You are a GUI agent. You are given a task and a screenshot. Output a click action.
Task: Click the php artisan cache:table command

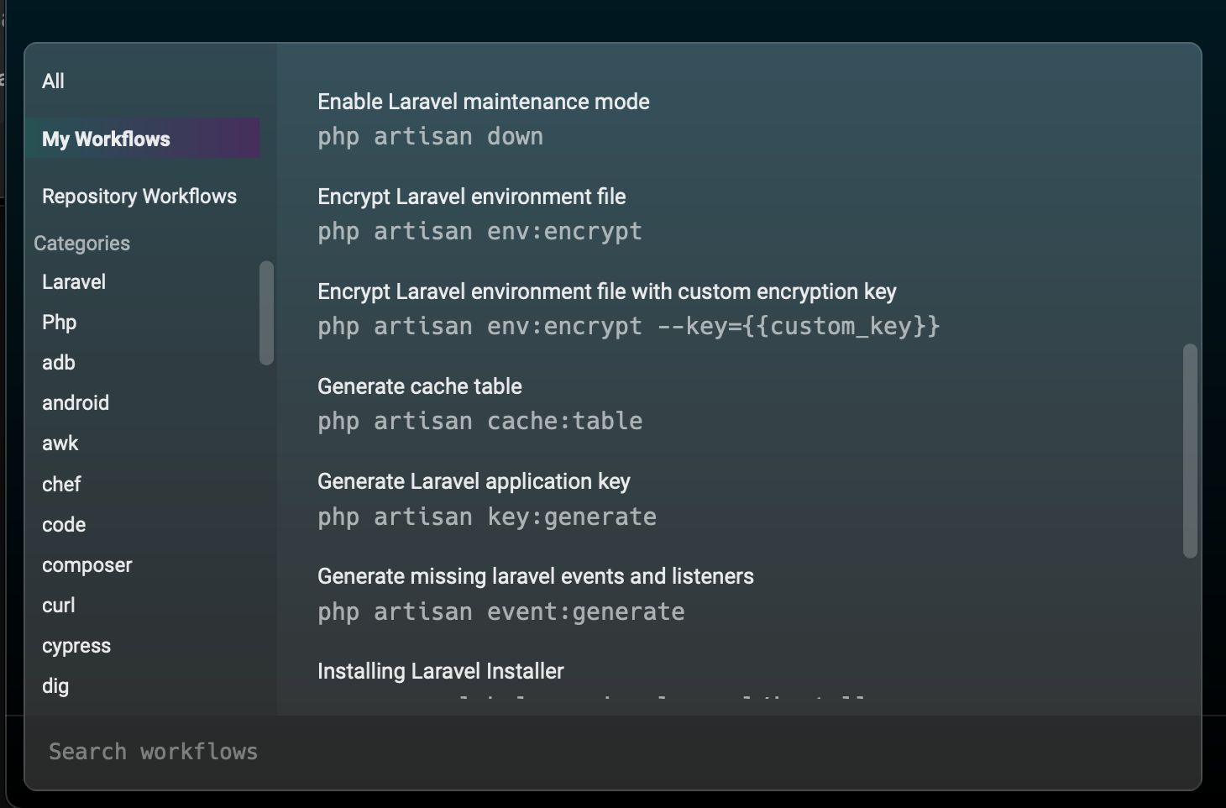(x=480, y=421)
